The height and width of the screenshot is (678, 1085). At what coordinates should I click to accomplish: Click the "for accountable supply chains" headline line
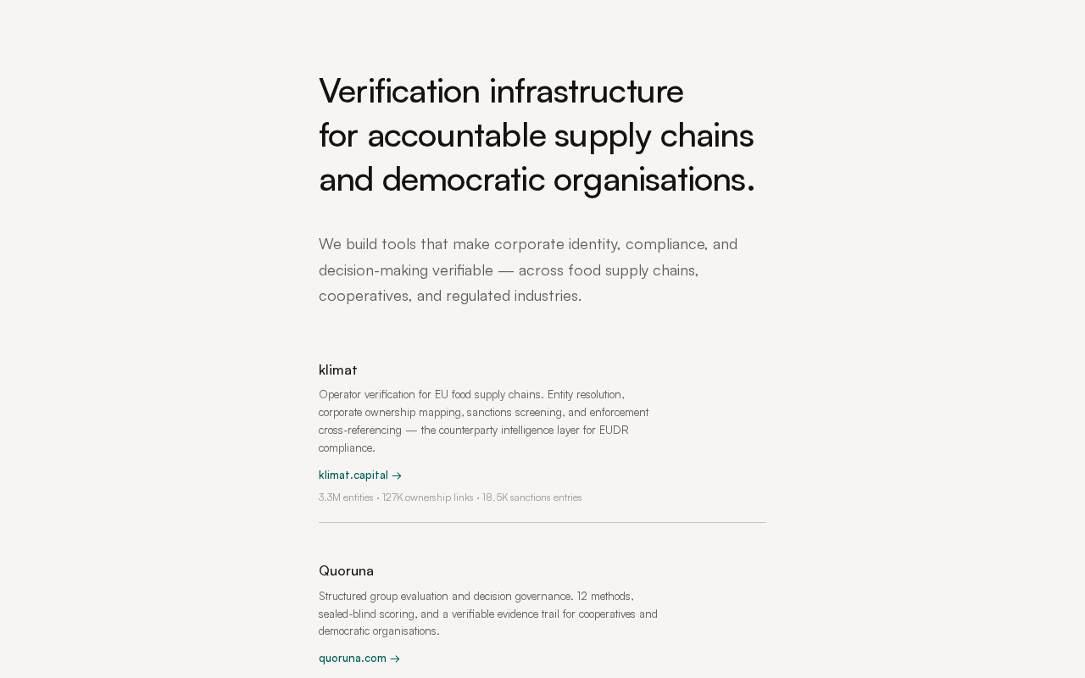point(536,135)
